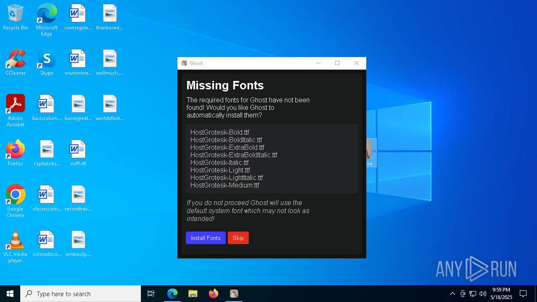This screenshot has width=537, height=302.
Task: Minimize the Ghost window
Action: 318,63
